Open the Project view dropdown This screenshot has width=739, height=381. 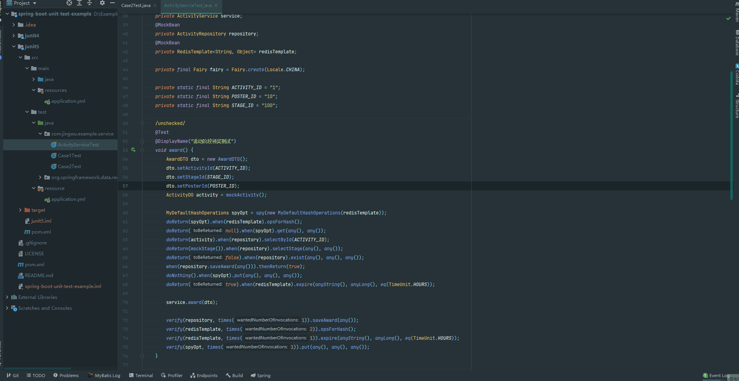point(22,3)
